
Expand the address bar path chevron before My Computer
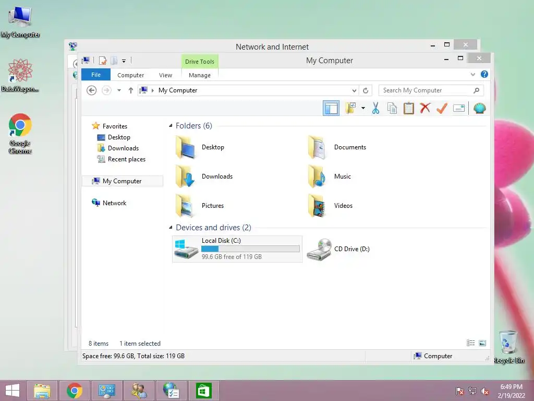click(153, 90)
